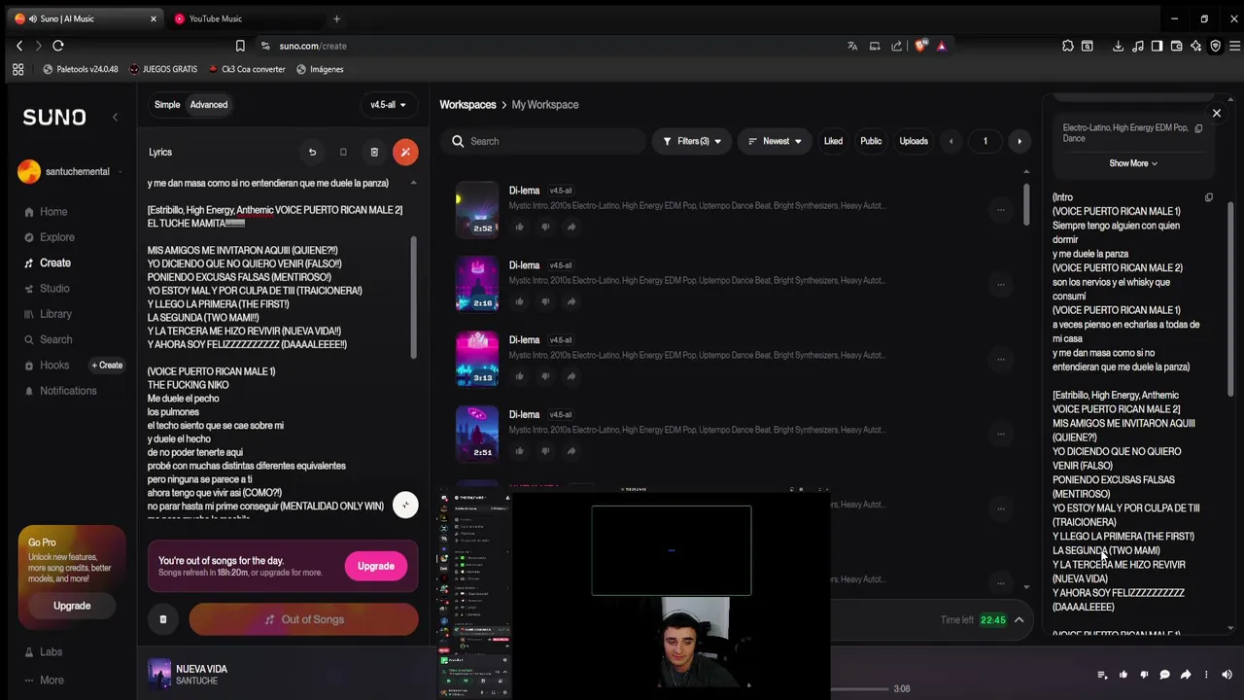The width and height of the screenshot is (1244, 700).
Task: Open the play queue in player bar
Action: tap(1102, 675)
